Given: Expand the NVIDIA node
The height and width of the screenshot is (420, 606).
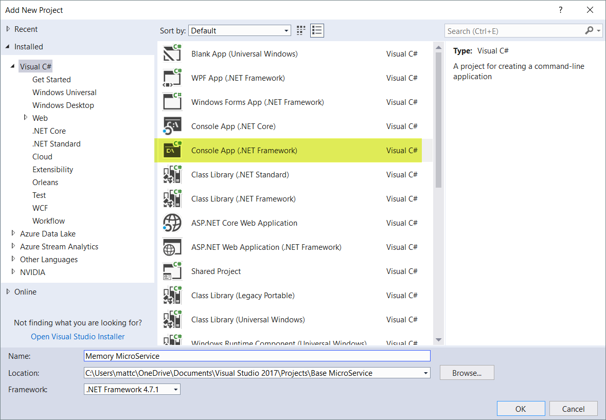Looking at the screenshot, I should tap(13, 271).
